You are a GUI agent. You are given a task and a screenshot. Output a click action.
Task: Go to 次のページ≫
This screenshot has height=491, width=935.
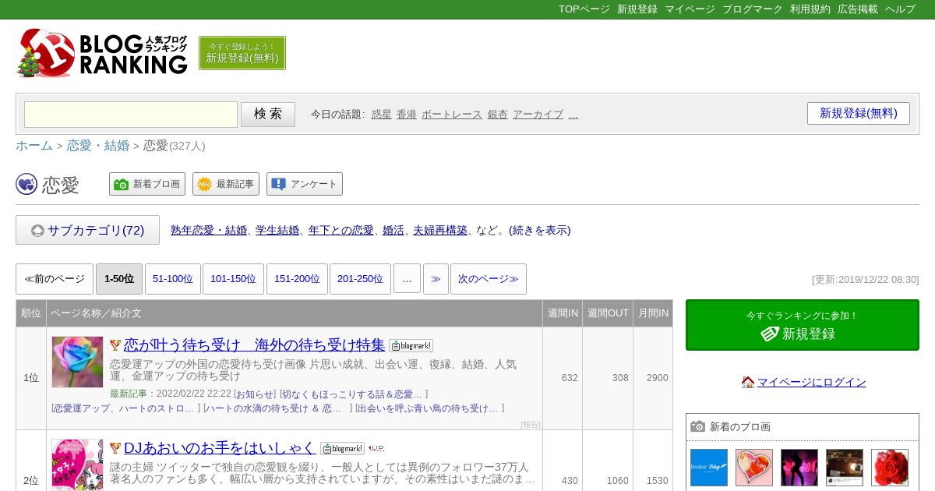point(489,279)
